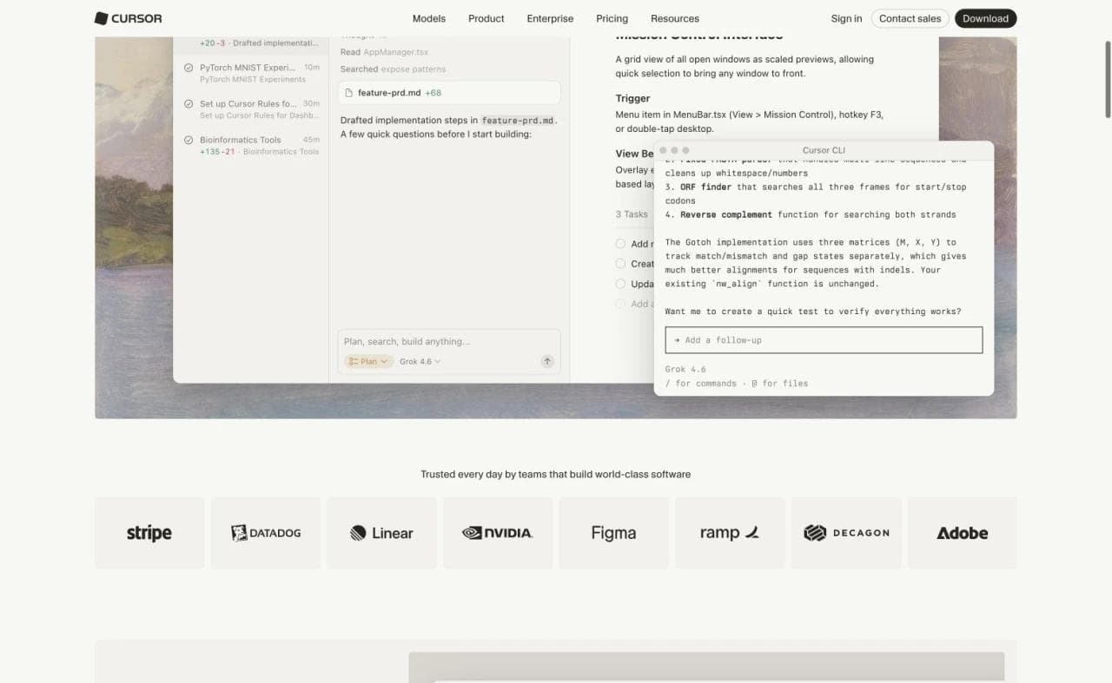The image size is (1112, 683).
Task: Check the third task circle 'Upda…'
Action: [620, 284]
